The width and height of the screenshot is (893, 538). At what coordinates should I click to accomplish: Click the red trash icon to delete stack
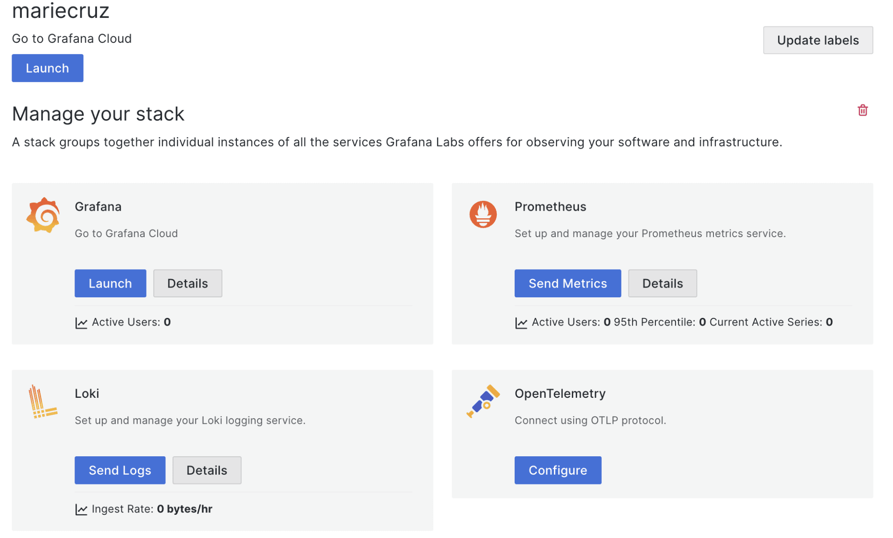(x=863, y=110)
